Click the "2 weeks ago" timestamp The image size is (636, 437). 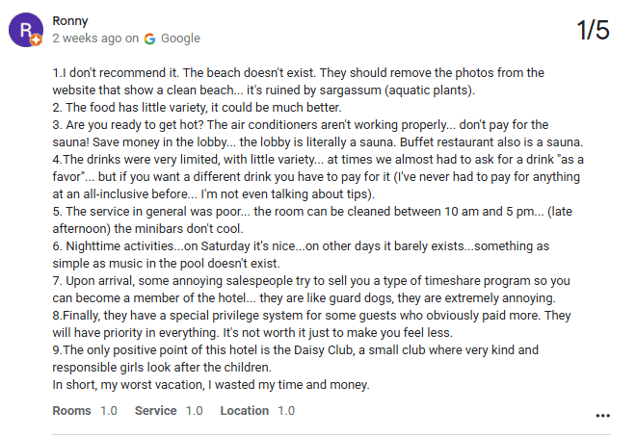coord(87,39)
